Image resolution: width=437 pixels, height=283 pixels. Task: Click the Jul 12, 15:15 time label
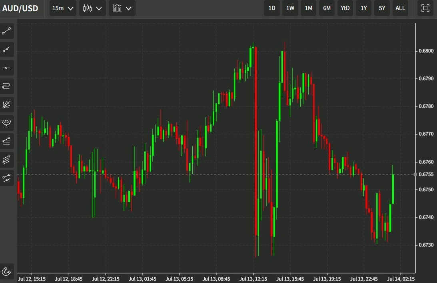pos(32,279)
